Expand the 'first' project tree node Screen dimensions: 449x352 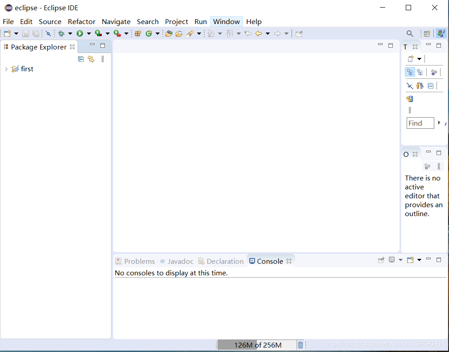pos(6,69)
